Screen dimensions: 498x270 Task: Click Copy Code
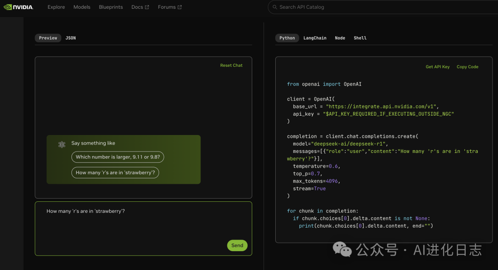pyautogui.click(x=468, y=67)
